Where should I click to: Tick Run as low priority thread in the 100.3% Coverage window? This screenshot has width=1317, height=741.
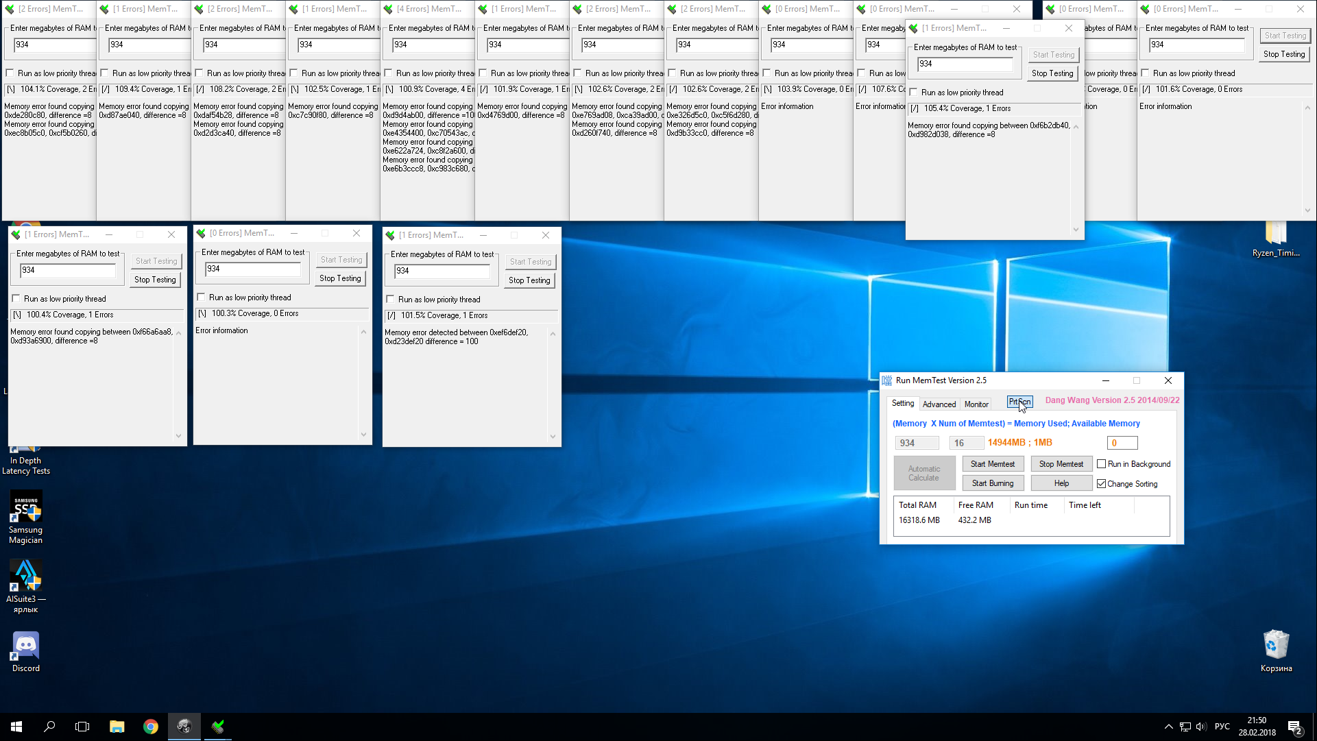[x=202, y=297]
